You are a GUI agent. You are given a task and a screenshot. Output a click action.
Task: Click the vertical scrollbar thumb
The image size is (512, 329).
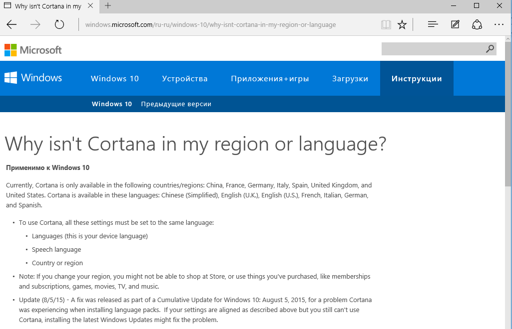click(x=508, y=113)
